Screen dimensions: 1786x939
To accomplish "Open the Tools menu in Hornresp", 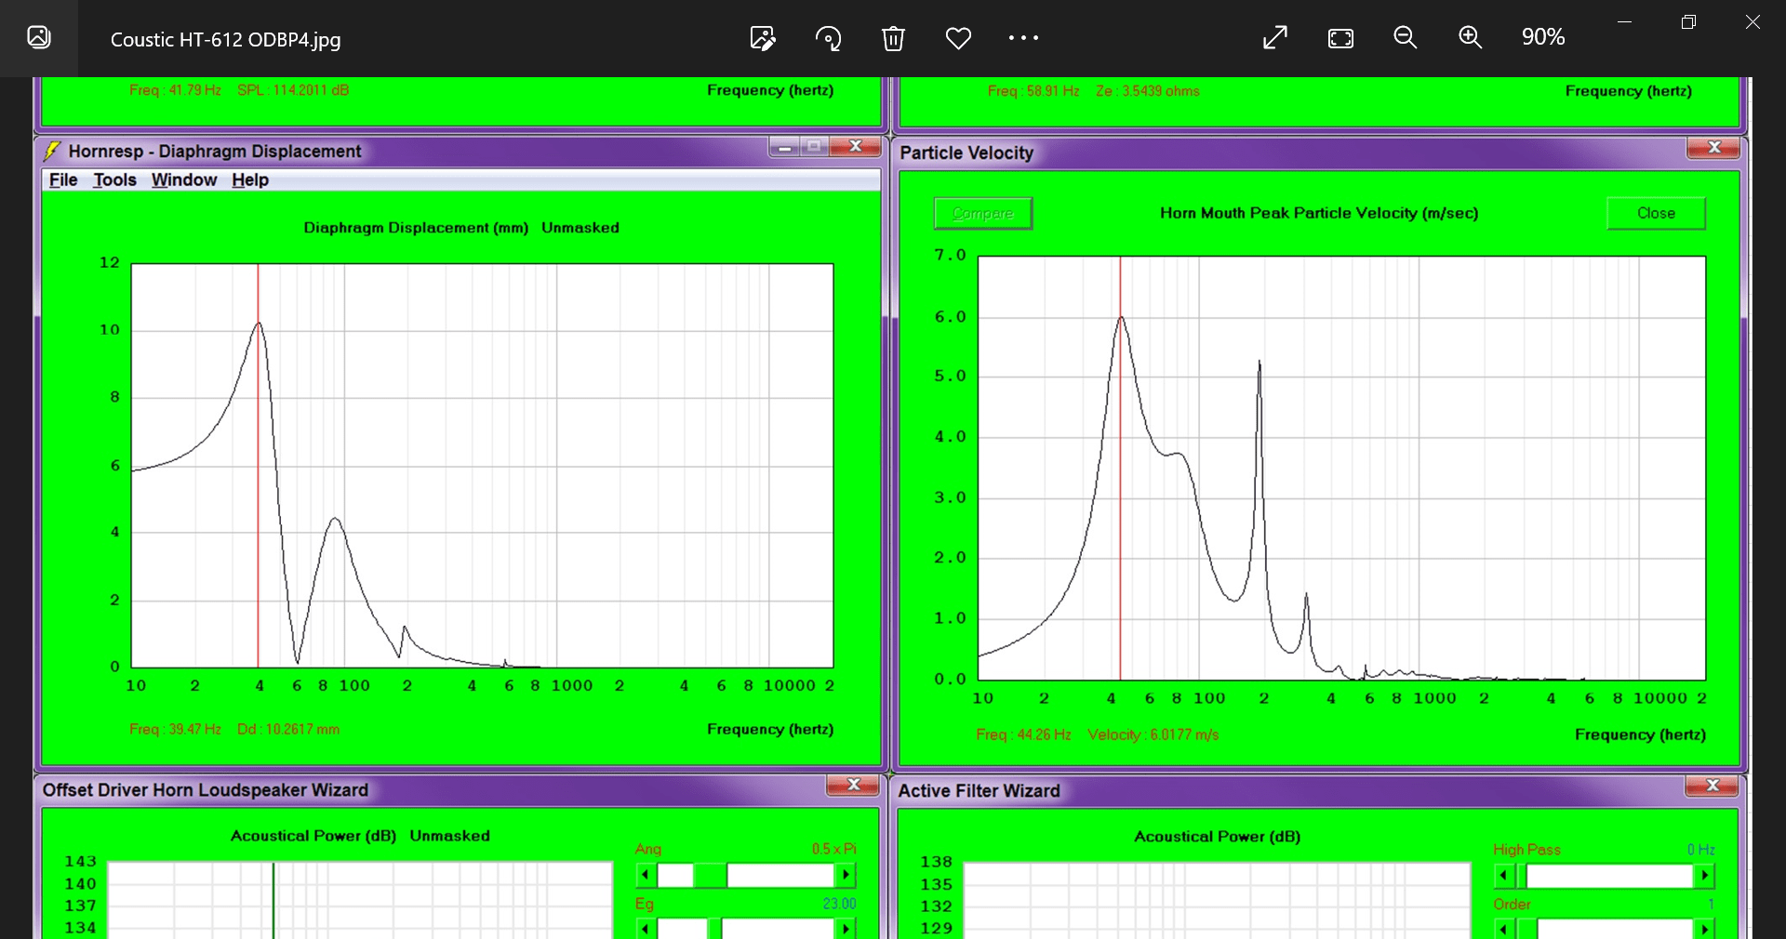I will click(x=114, y=179).
